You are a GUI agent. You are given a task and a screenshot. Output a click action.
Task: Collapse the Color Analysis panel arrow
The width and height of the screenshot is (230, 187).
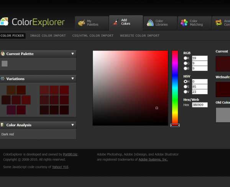(72, 125)
